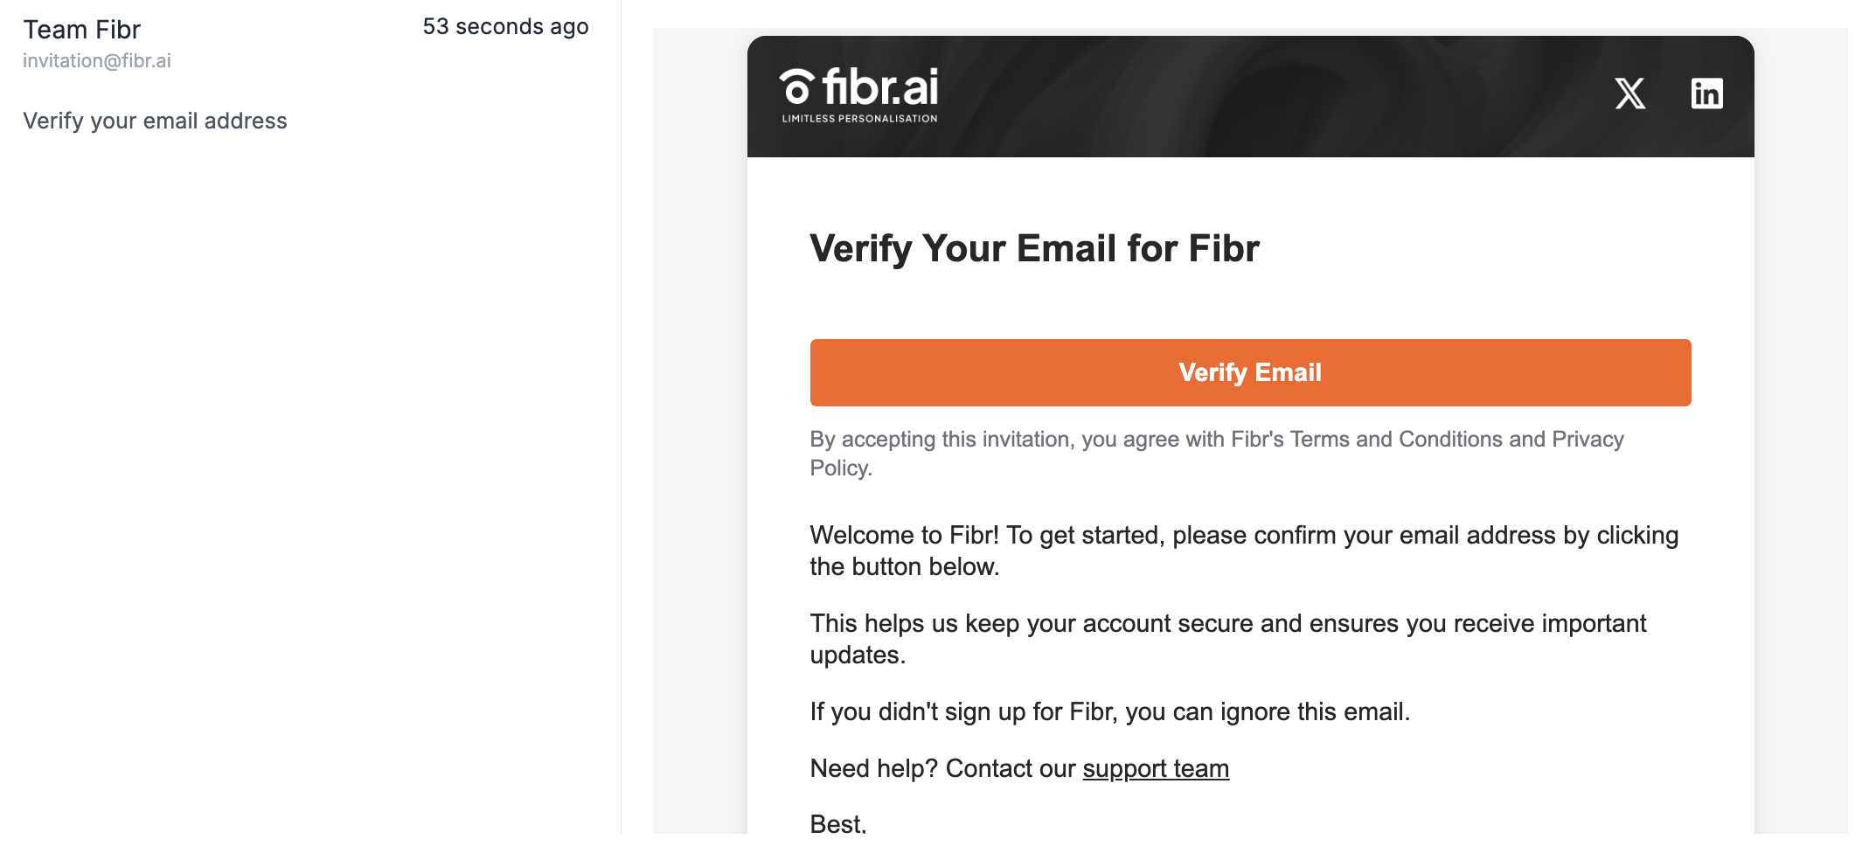1876x853 pixels.
Task: Click the fibr.ai logo in header
Action: tap(858, 94)
